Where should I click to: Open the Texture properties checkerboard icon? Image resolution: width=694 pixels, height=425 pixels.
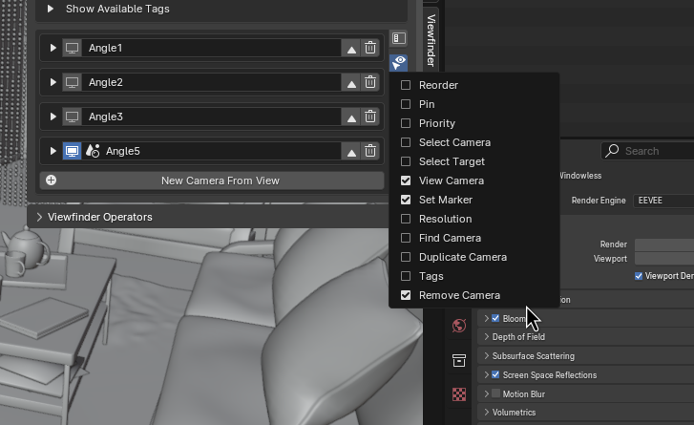tap(459, 394)
